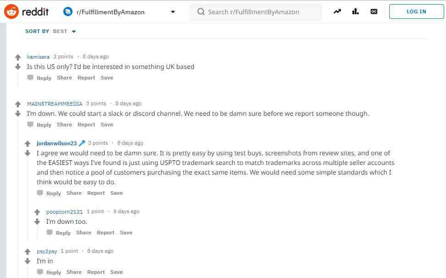Click the r/FulfillmentByAmazon community icon

68,11
